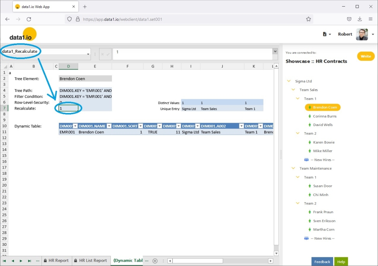The height and width of the screenshot is (266, 378).
Task: Open the site shield tracking protection icon
Action: tap(69, 19)
